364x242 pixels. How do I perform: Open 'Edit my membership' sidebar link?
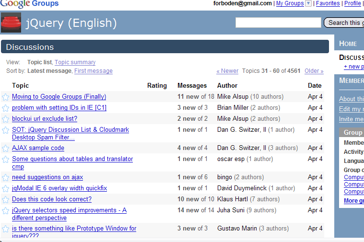point(352,109)
